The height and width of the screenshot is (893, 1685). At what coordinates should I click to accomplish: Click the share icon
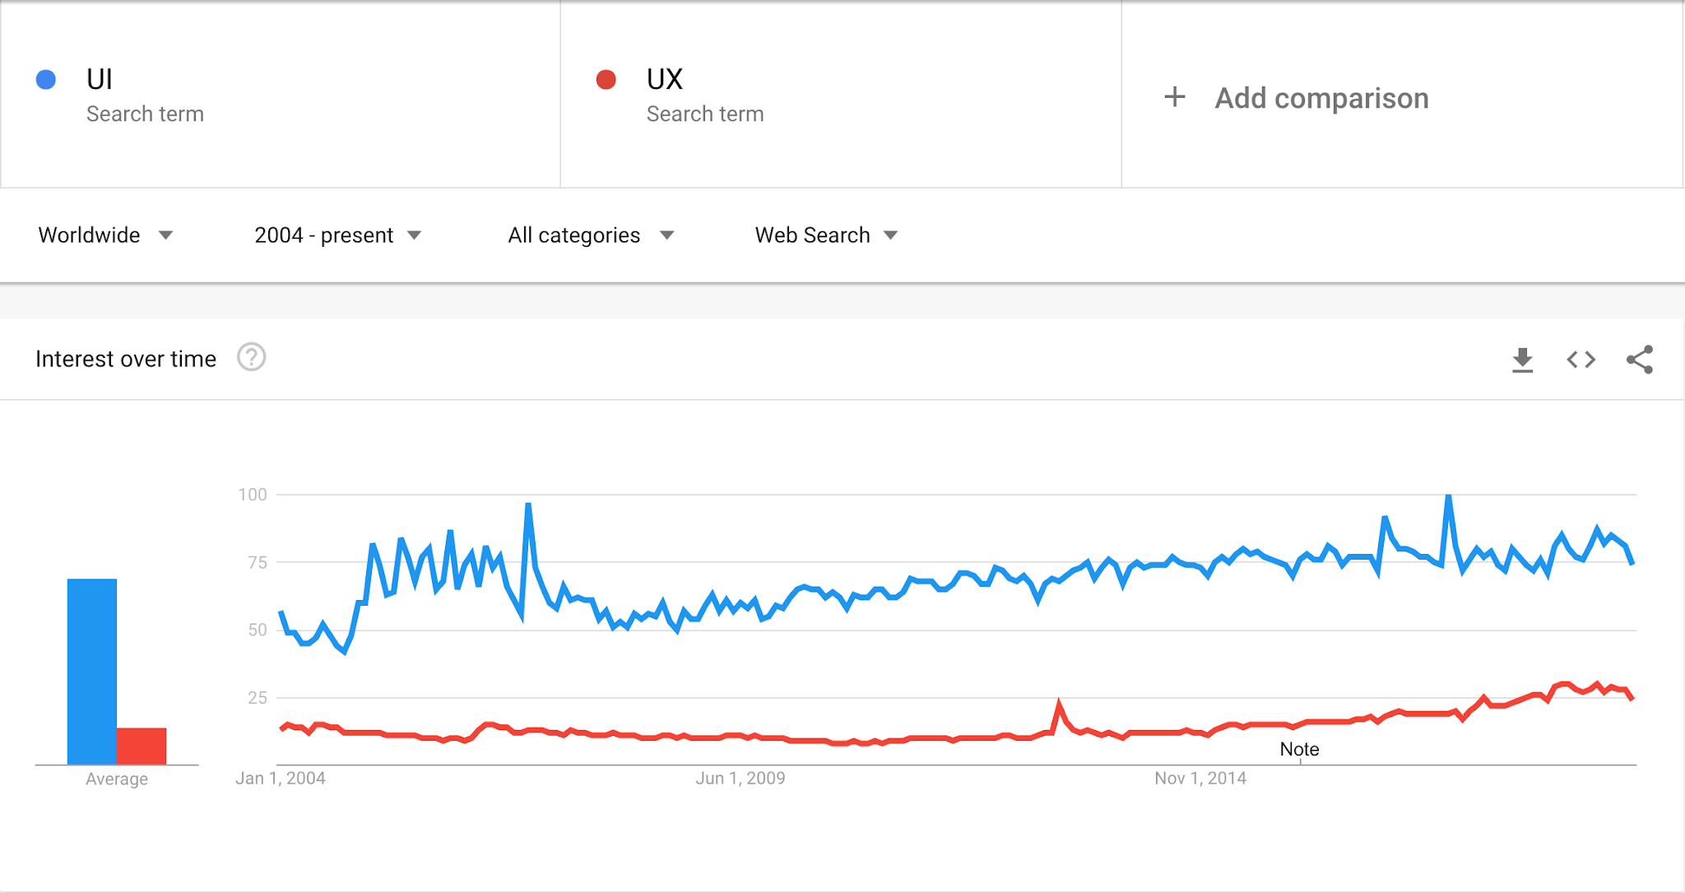point(1639,360)
